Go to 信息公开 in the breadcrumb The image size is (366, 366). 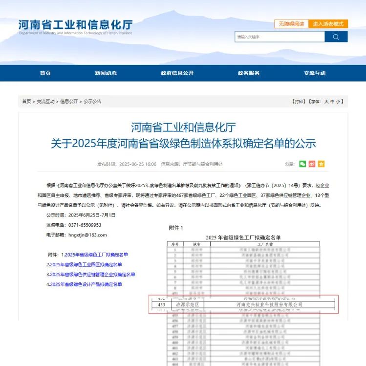pos(69,101)
